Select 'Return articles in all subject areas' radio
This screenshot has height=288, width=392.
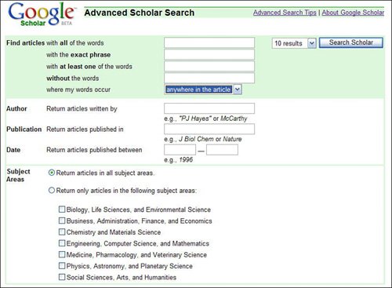52,173
